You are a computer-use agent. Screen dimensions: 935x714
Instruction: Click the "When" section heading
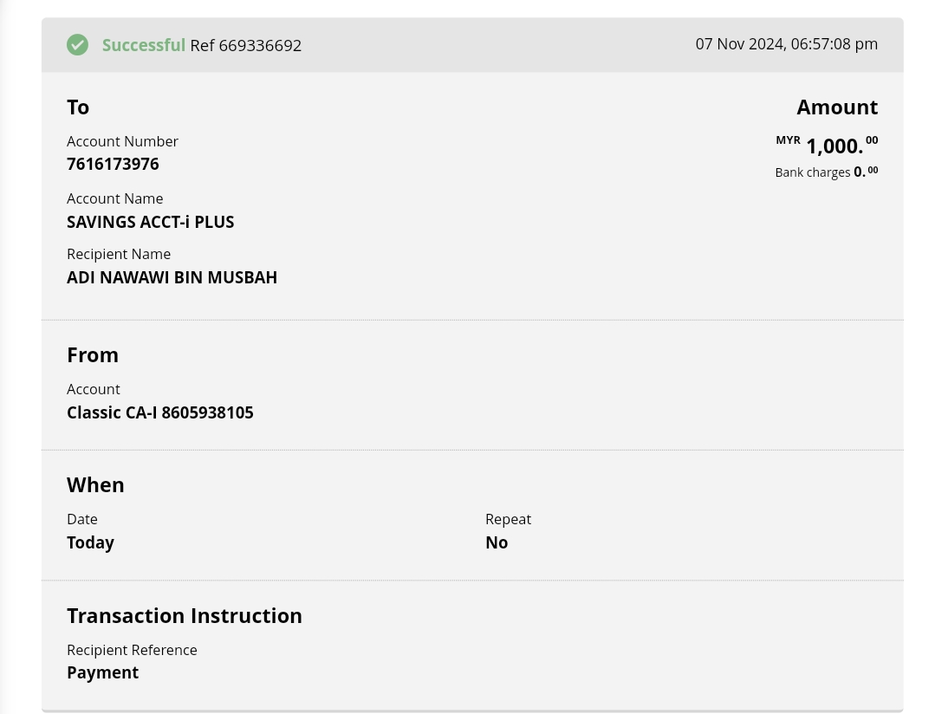tap(95, 485)
